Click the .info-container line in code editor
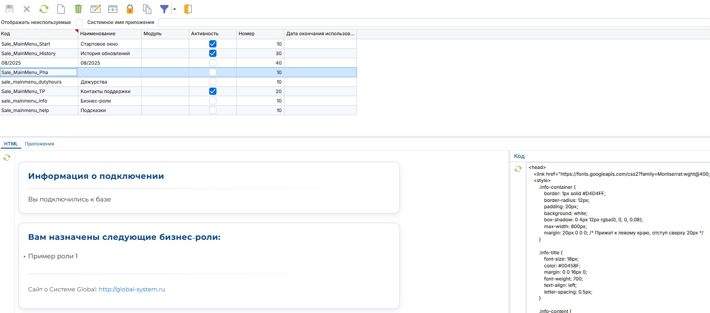The height and width of the screenshot is (313, 710). (556, 187)
